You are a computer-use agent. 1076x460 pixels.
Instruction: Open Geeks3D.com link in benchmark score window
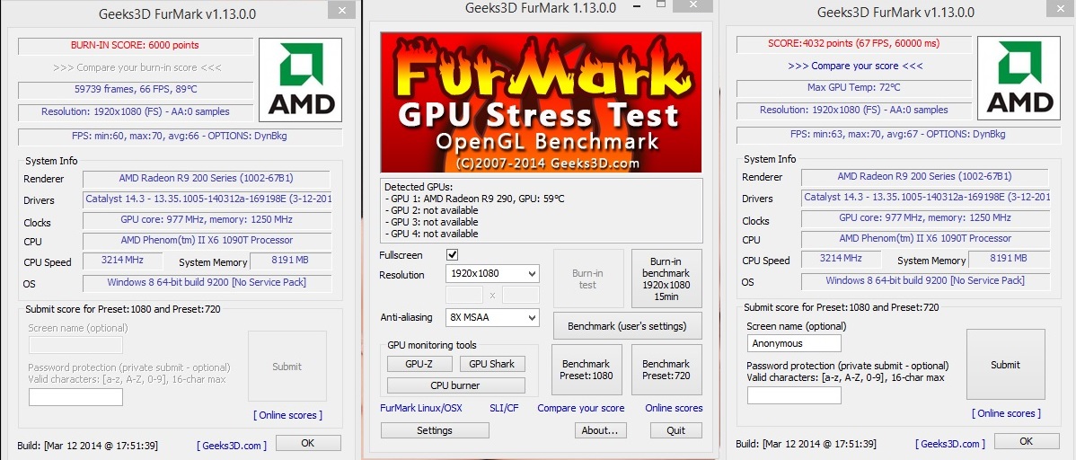coord(950,444)
